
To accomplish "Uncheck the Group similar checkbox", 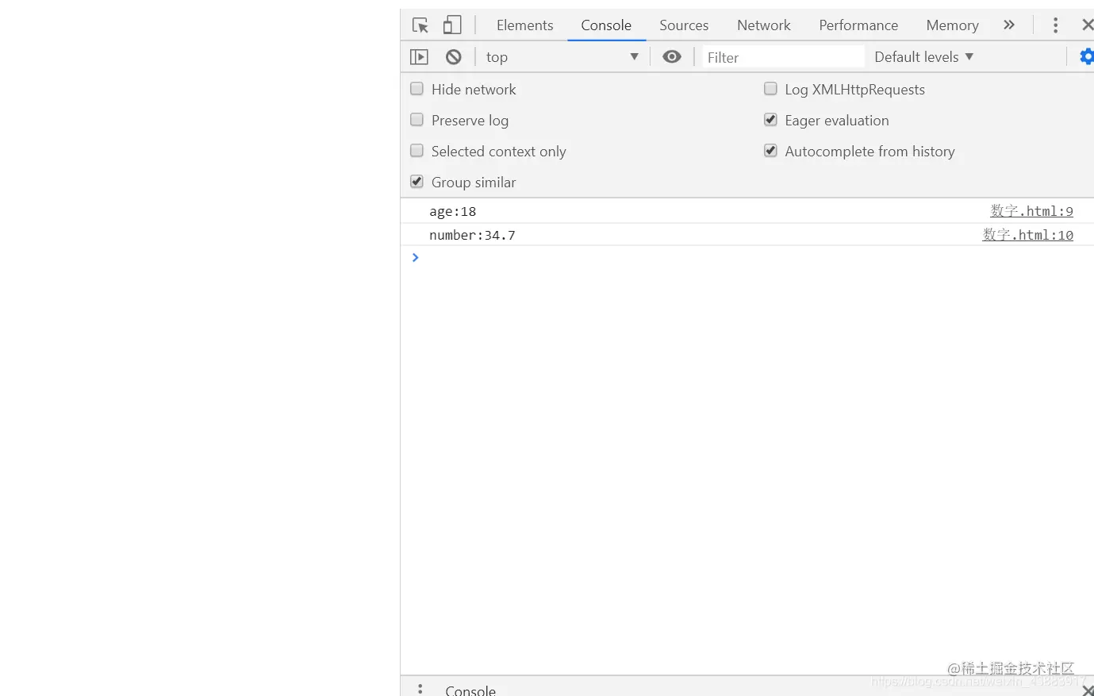I will [x=416, y=182].
